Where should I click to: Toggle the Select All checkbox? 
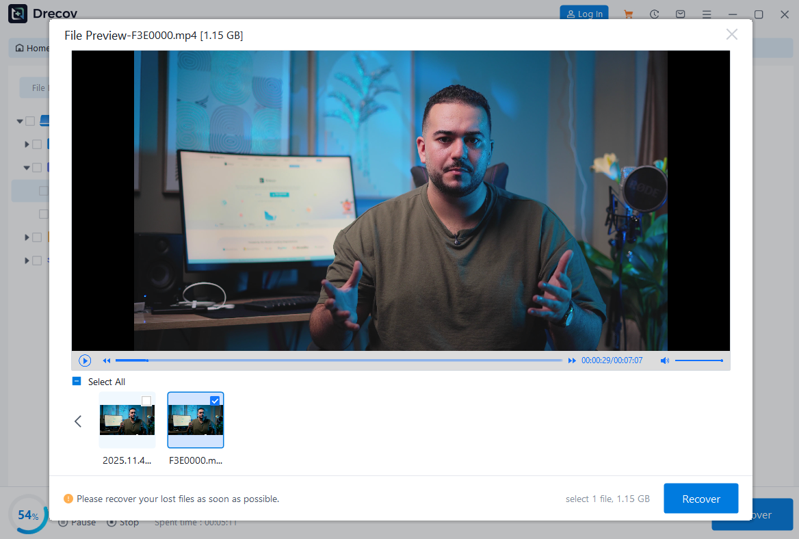pos(77,382)
